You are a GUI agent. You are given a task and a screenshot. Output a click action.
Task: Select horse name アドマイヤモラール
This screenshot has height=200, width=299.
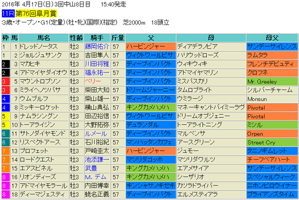(43, 186)
